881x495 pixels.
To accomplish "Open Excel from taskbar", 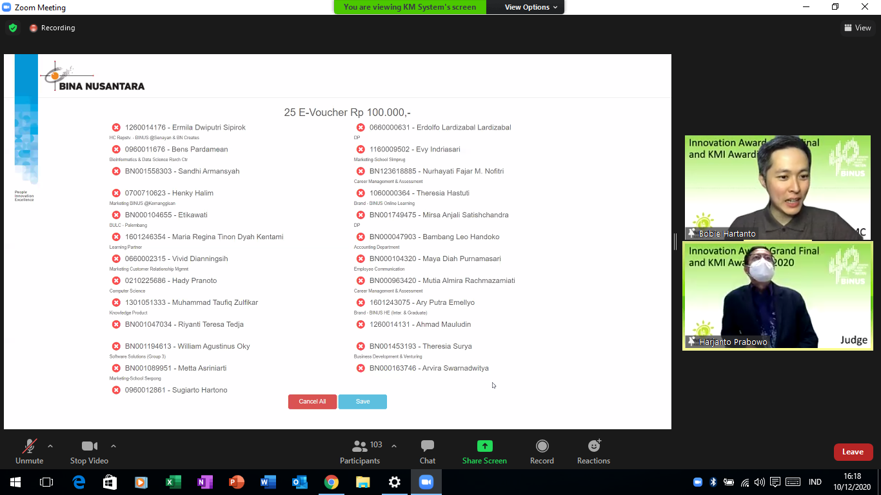I will pos(173,482).
